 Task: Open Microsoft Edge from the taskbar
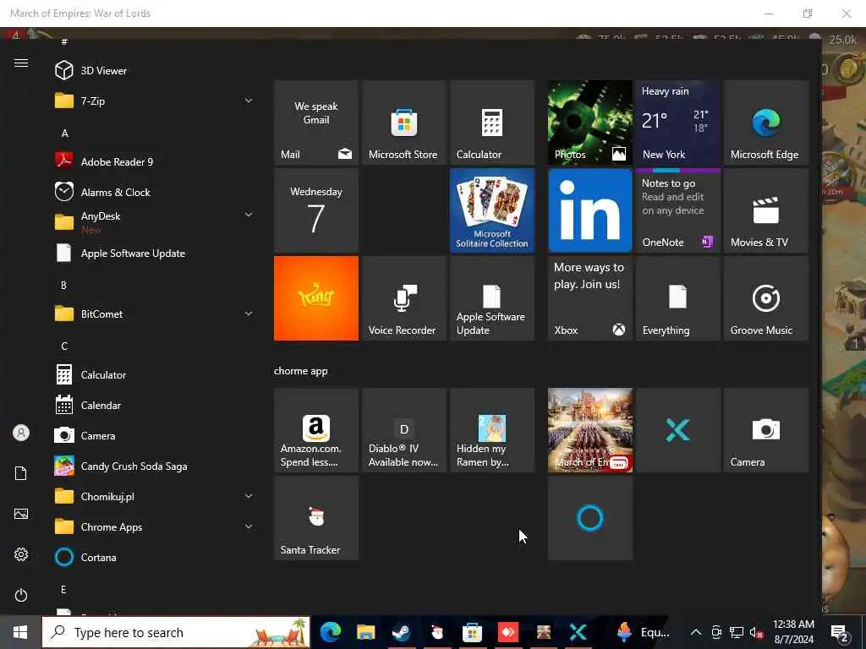coord(331,632)
